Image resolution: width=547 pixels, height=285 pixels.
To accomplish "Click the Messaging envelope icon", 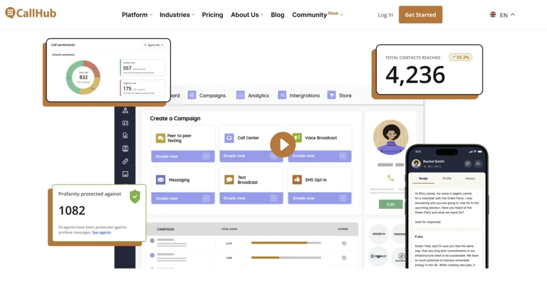I will 160,180.
